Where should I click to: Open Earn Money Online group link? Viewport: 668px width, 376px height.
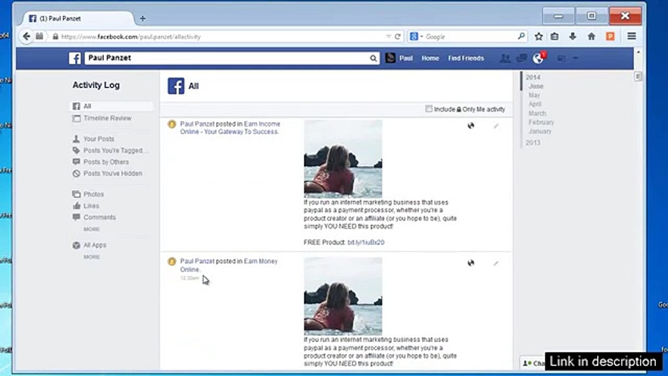229,265
